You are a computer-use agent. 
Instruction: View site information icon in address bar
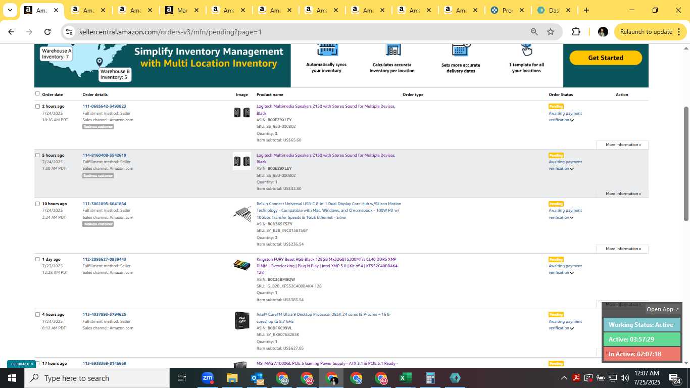point(70,32)
